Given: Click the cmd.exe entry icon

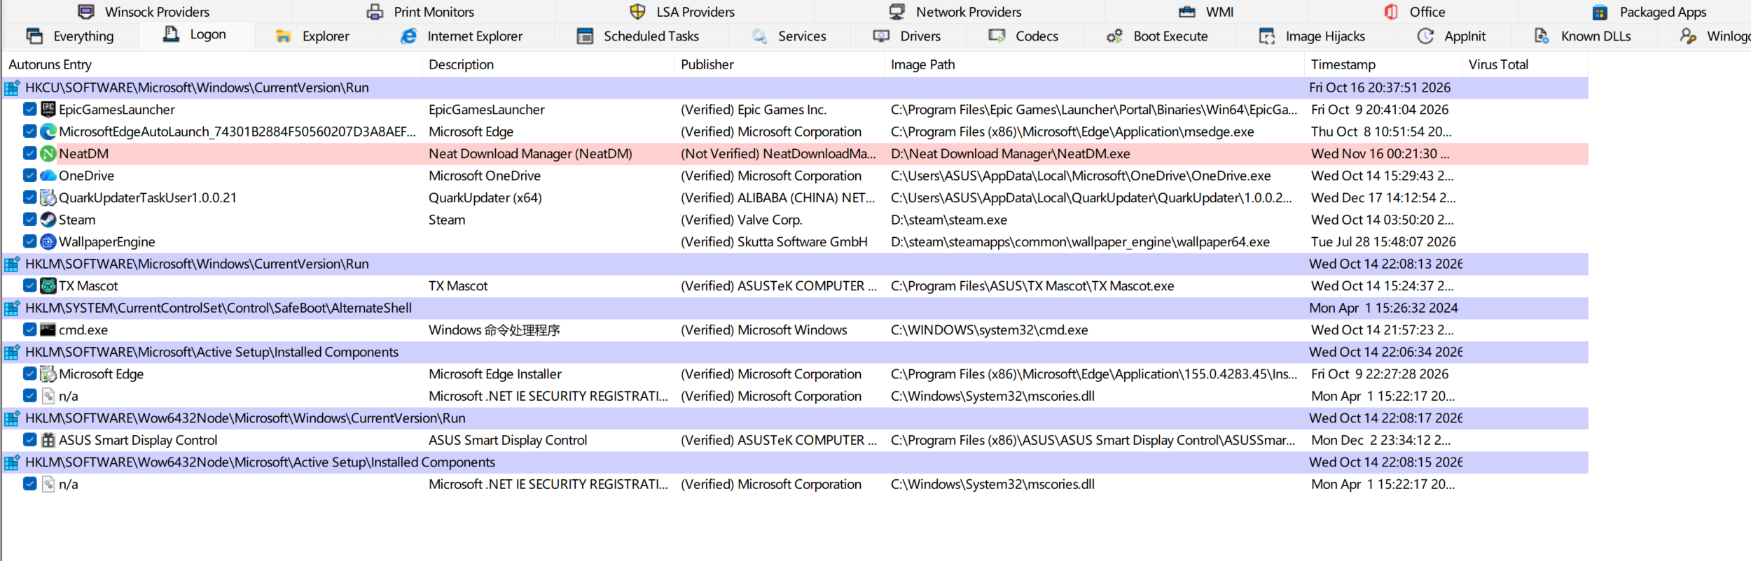Looking at the screenshot, I should [48, 329].
